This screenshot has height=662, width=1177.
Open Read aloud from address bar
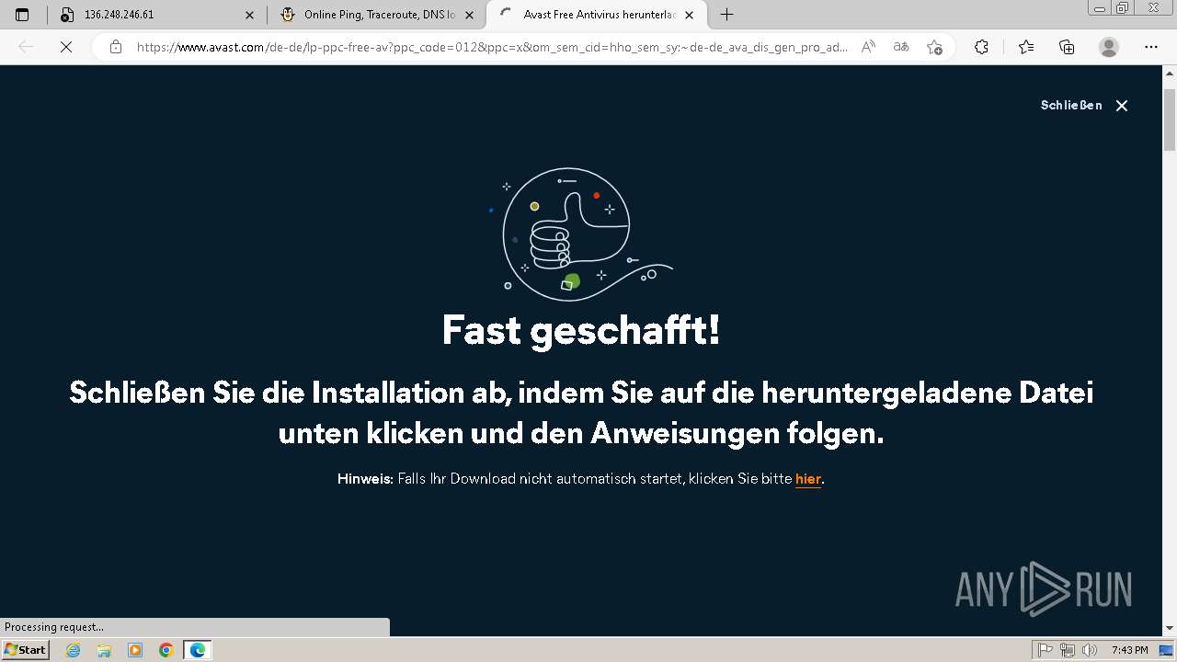pyautogui.click(x=868, y=47)
